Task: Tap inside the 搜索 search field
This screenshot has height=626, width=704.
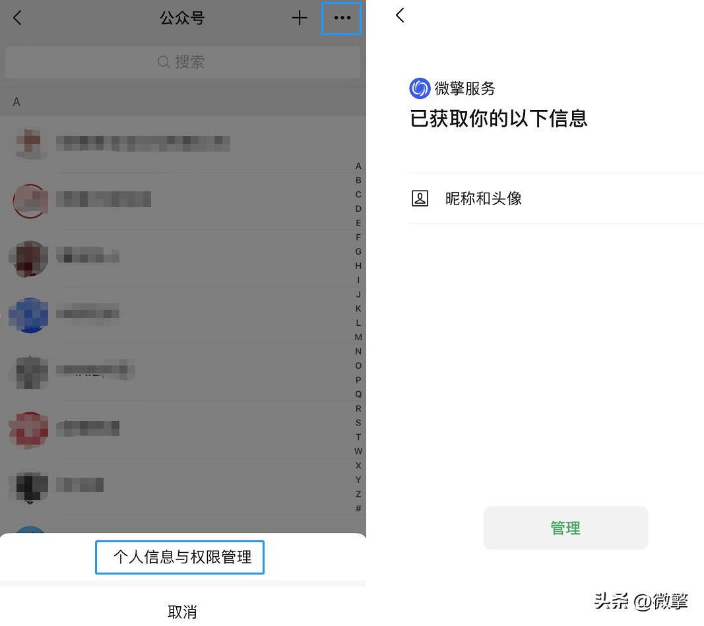Action: (x=182, y=61)
